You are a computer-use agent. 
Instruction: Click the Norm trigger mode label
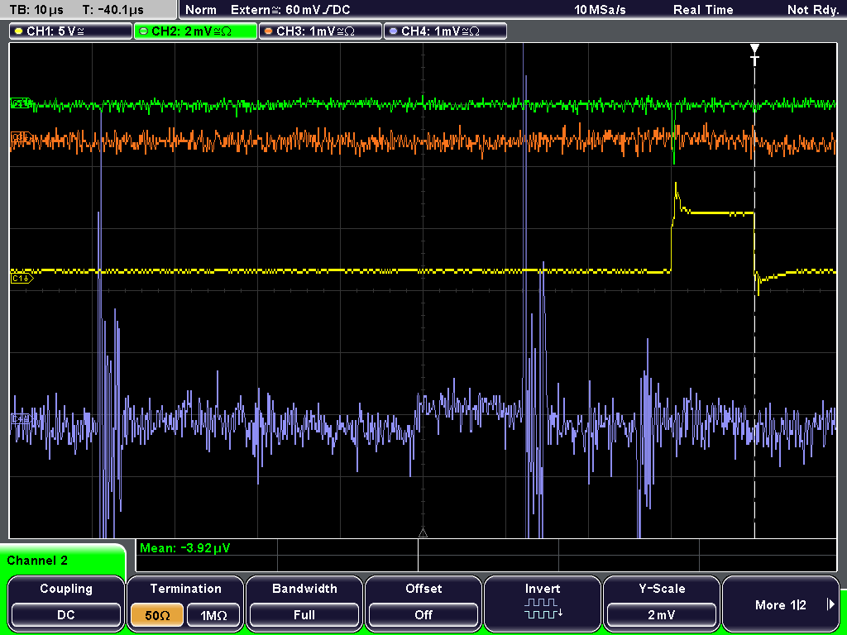[x=201, y=10]
